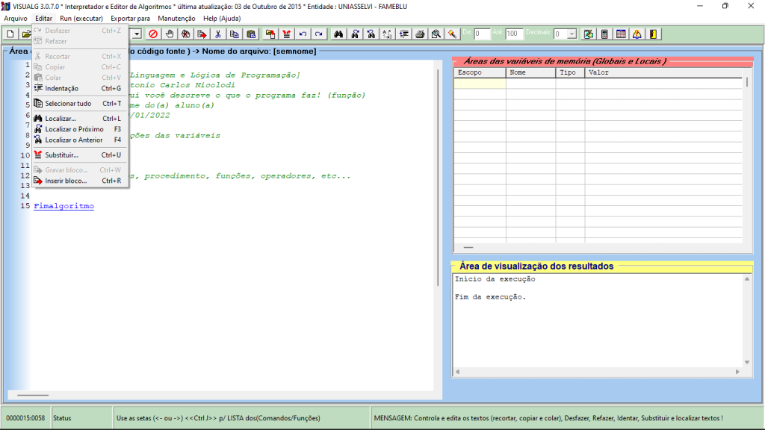The height and width of the screenshot is (430, 765).
Task: Create a new algorithm file
Action: 10,34
